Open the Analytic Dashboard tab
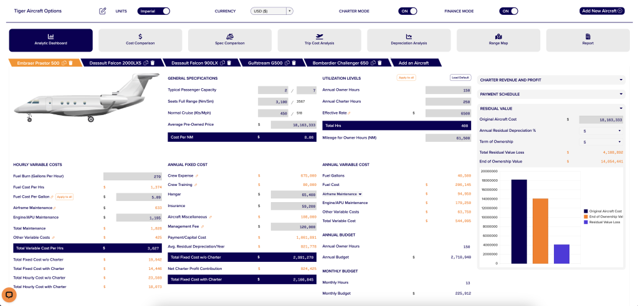 [51, 40]
